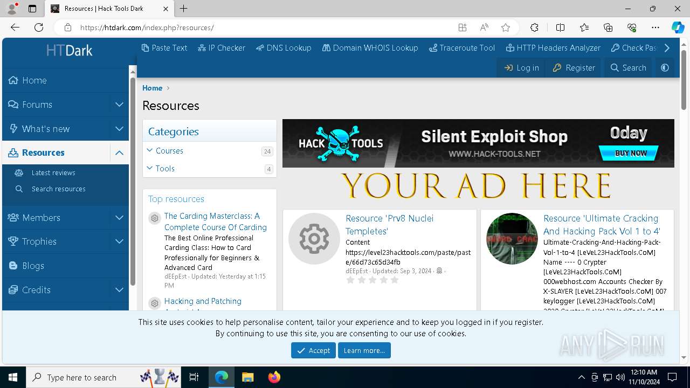The height and width of the screenshot is (388, 690).
Task: Accept the cookie notice
Action: click(313, 350)
